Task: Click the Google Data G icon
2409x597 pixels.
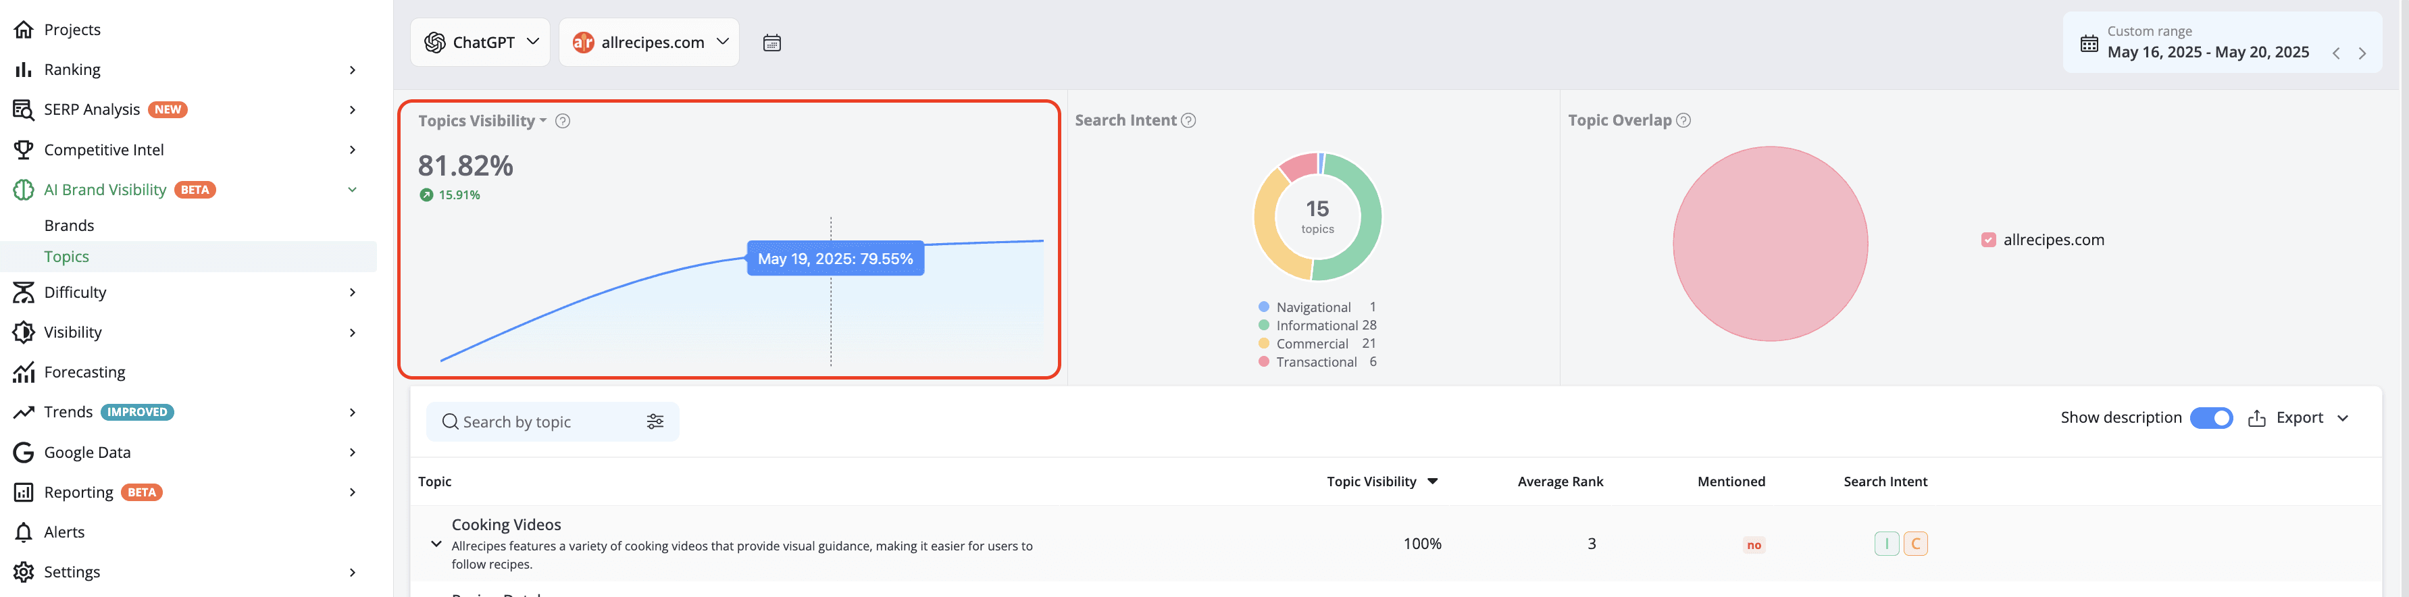Action: coord(24,452)
